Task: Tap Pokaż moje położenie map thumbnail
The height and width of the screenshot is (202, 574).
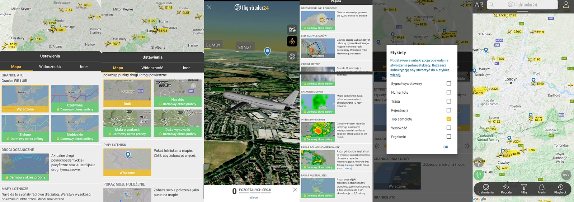Action: click(x=127, y=195)
